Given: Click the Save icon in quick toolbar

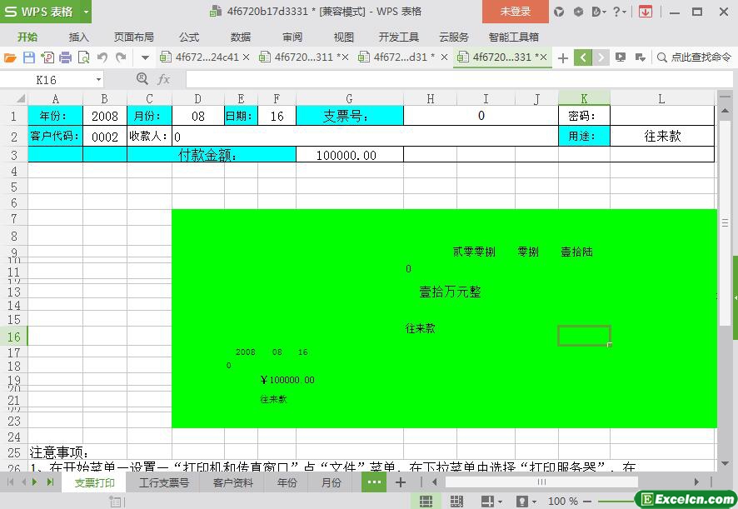Looking at the screenshot, I should click(29, 57).
